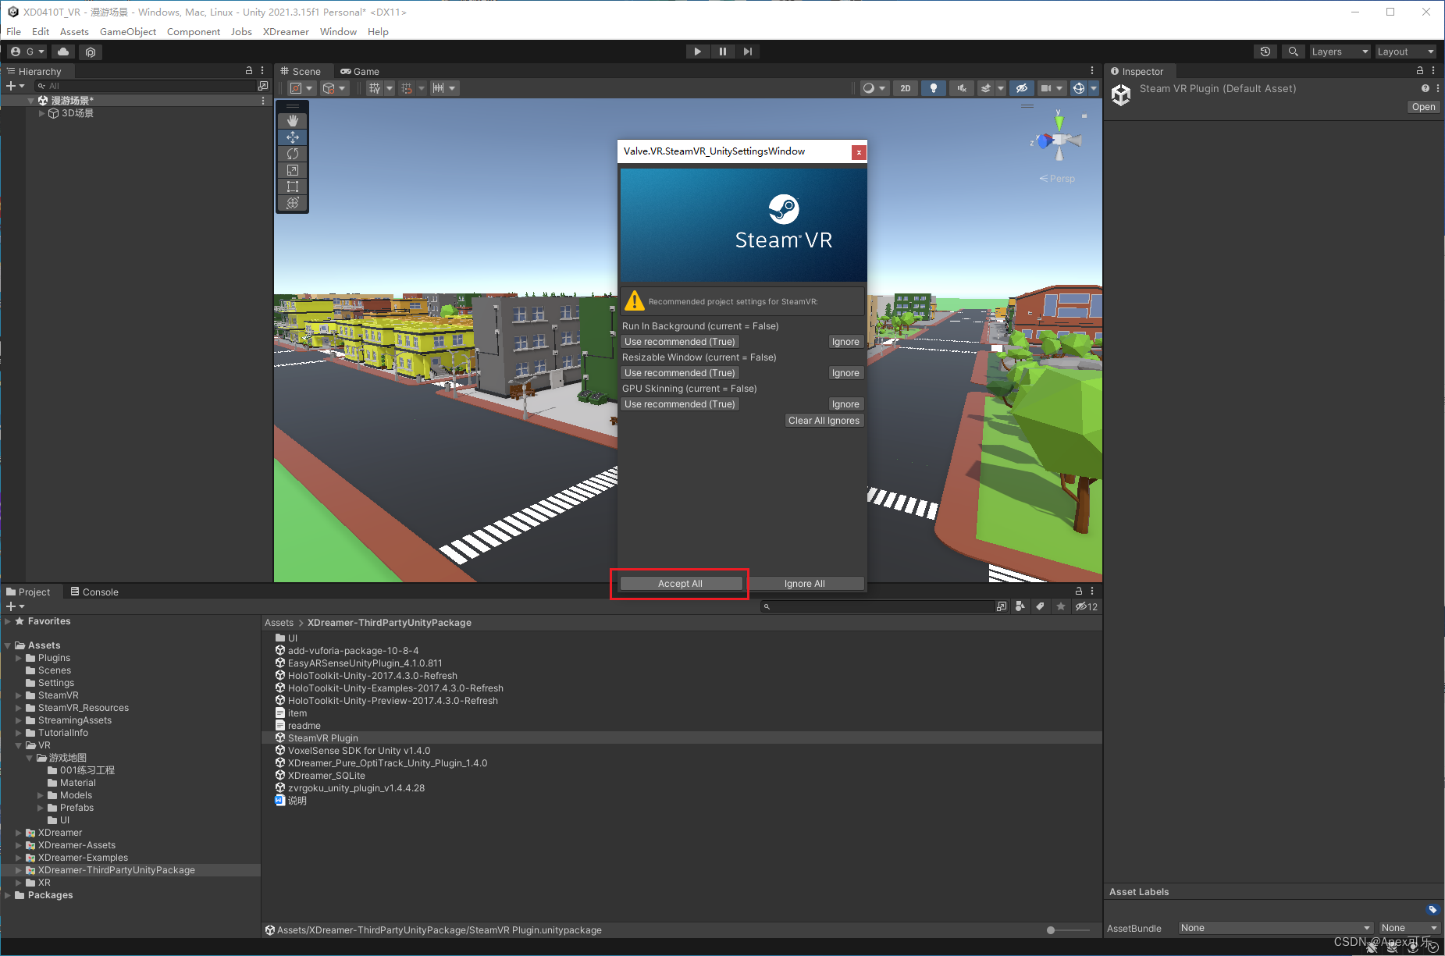Open Hierarchy create (+) dropdown
The image size is (1445, 956).
[x=16, y=86]
